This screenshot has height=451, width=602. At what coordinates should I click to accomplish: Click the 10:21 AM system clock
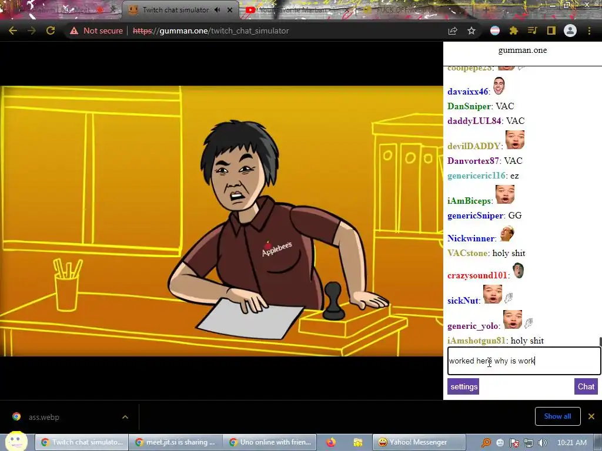(x=571, y=443)
